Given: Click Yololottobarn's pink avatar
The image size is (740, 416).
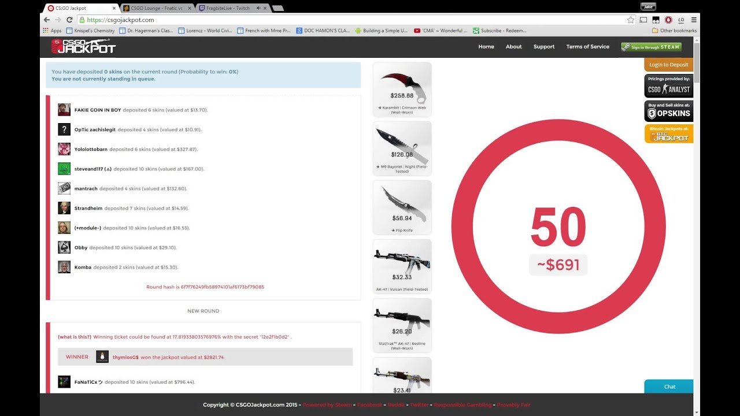Looking at the screenshot, I should point(64,149).
